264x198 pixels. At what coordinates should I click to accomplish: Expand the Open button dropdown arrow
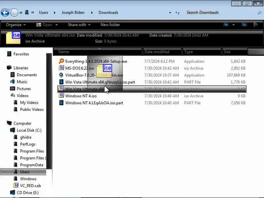(56, 25)
